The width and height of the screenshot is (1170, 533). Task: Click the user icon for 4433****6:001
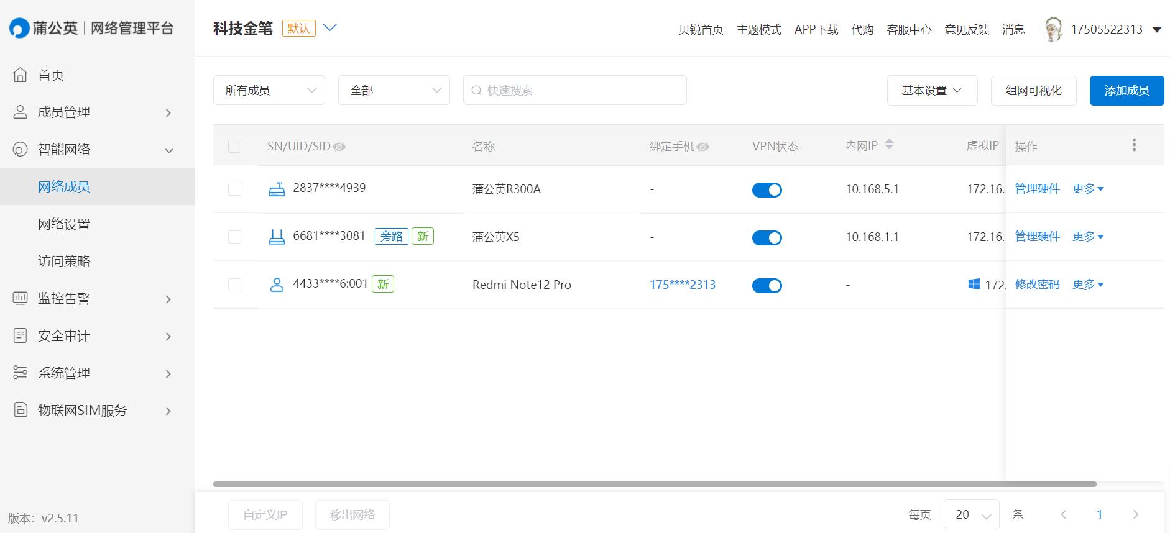(x=277, y=285)
